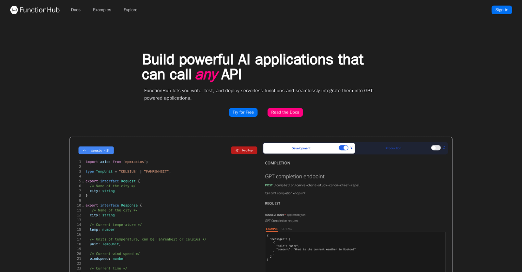Viewport: 522px width, 272px height.
Task: Click the import axios line in editor
Action: click(x=117, y=162)
